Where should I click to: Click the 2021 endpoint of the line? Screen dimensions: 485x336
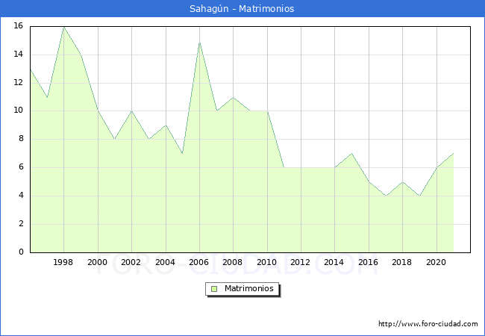click(x=453, y=153)
